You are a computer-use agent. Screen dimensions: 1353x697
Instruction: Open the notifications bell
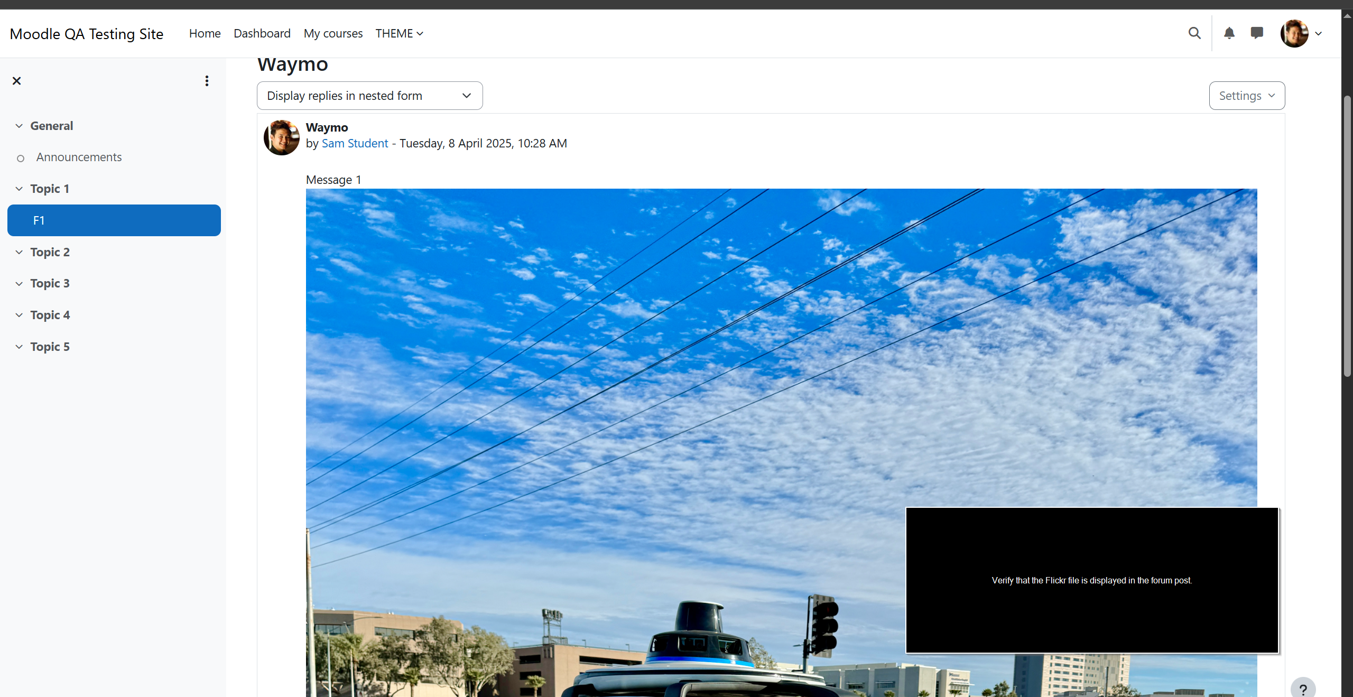pyautogui.click(x=1229, y=33)
